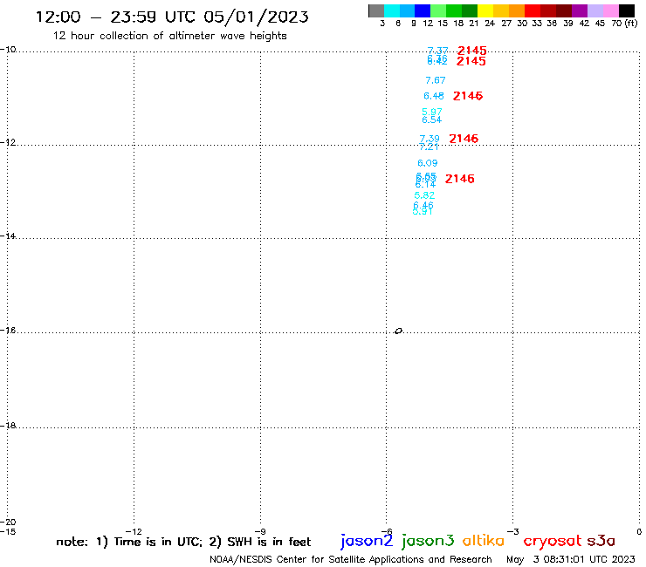
Task: Click the 'NOAA/NESDIS Center for Satellite Applications and Research' credit
Action: coord(351,560)
